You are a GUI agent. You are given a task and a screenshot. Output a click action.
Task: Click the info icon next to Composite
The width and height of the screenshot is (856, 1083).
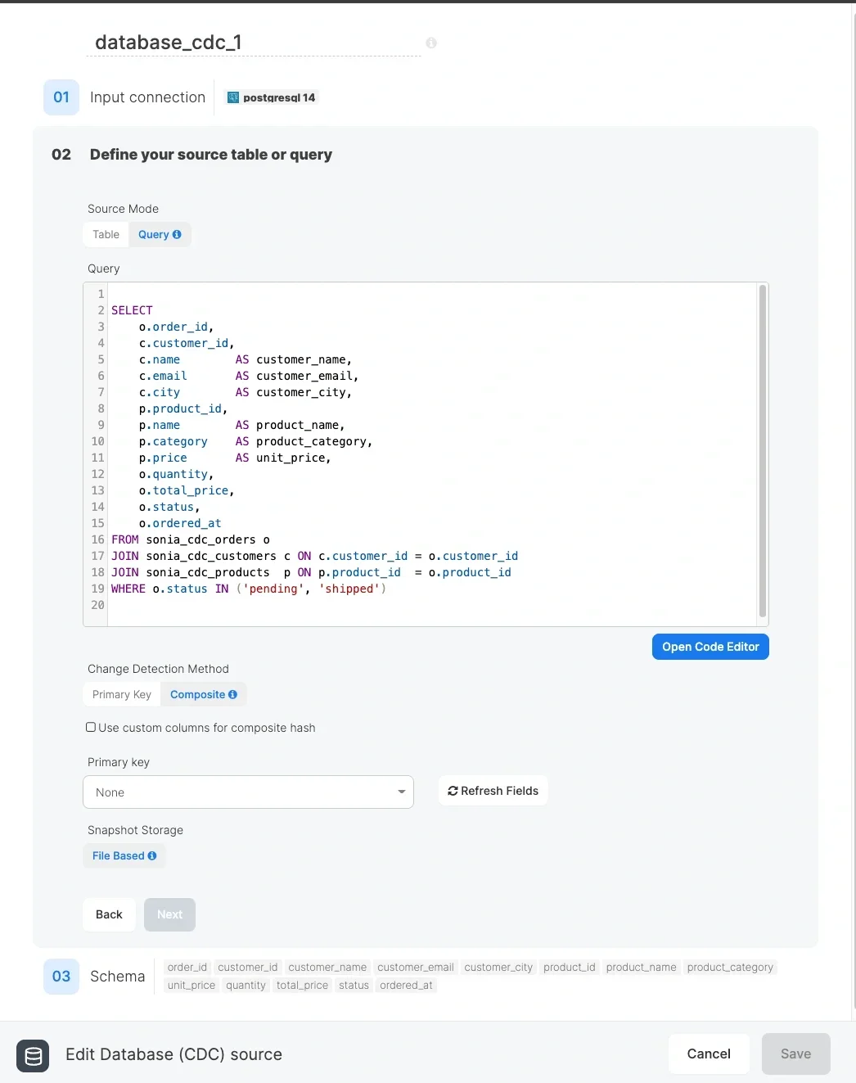coord(232,694)
